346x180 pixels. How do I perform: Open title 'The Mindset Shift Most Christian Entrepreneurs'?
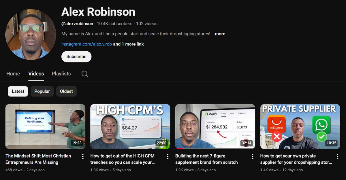tap(38, 159)
